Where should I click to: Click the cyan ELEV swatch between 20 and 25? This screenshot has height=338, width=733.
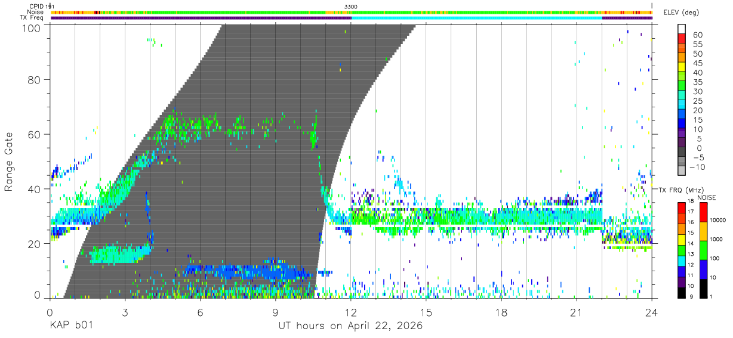tap(682, 105)
